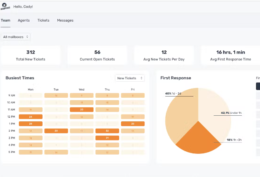Click the 'Hello, Cody!' greeting text
This screenshot has width=260, height=177.
click(23, 7)
